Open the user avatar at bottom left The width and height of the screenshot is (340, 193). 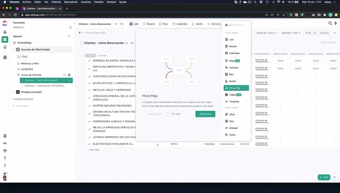coord(5,178)
